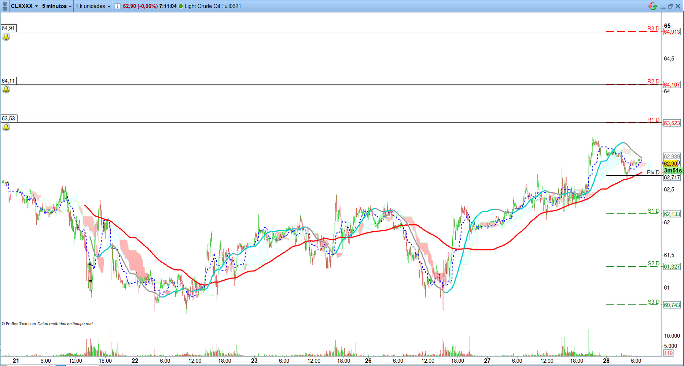Click the yellow 62,90 current price tag
The height and width of the screenshot is (366, 684).
point(670,164)
